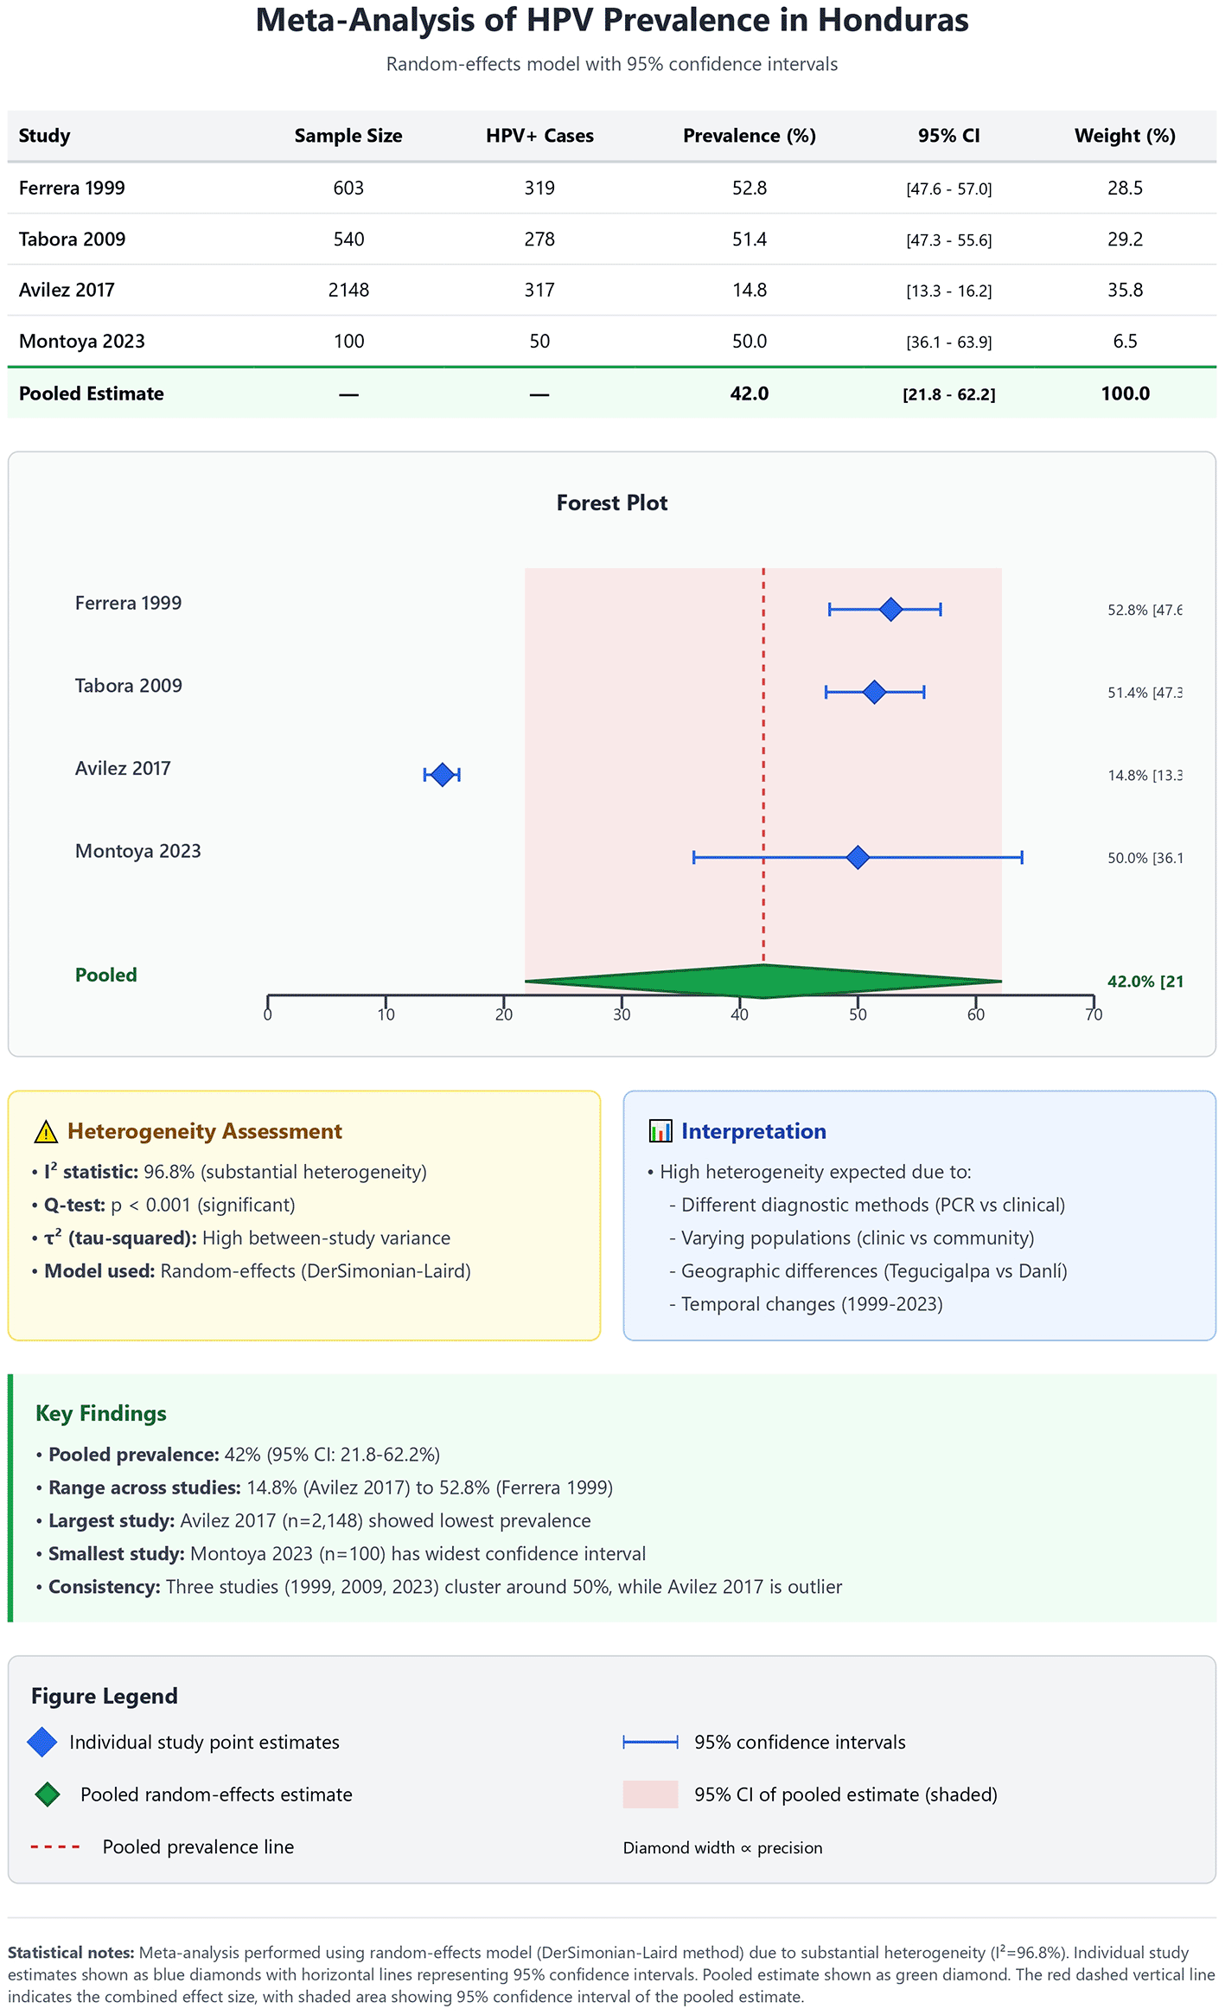Click the pink shaded pooled CI legend swatch
Screen dimensions: 1225x2015
650,1794
